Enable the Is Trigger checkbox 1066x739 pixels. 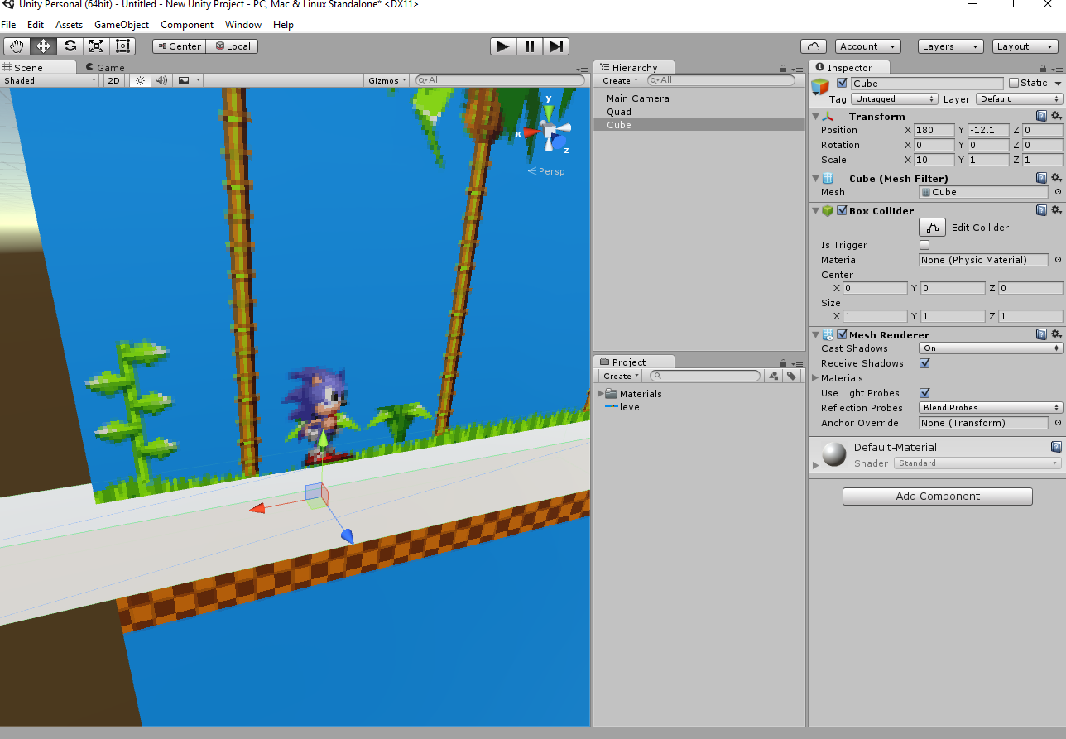924,245
